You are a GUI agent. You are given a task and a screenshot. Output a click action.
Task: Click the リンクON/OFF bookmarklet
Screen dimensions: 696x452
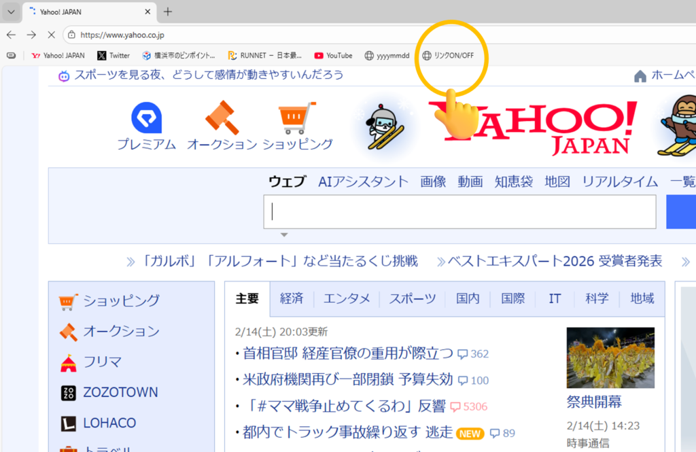(447, 56)
